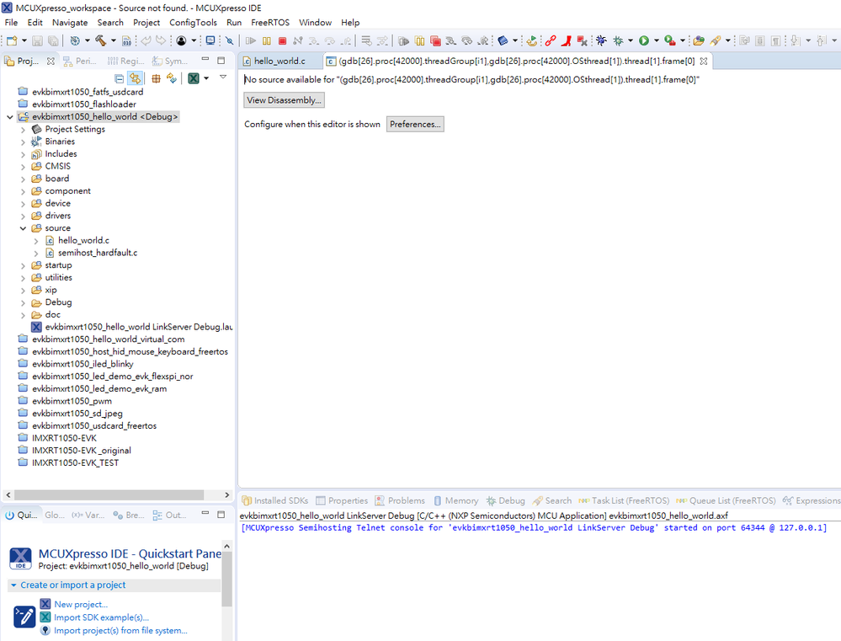Collapse the Create or import a project section
Screen dimensions: 841x641
[x=14, y=585]
